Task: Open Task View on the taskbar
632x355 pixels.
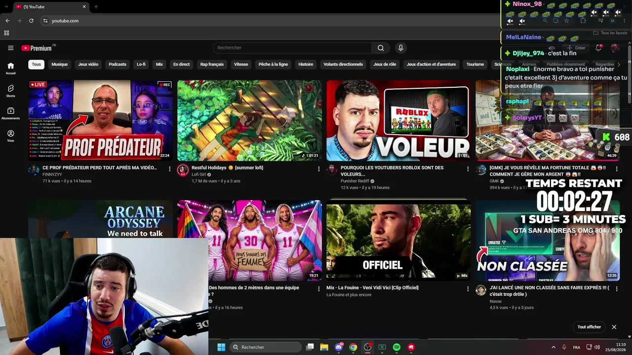Action: coord(310,347)
